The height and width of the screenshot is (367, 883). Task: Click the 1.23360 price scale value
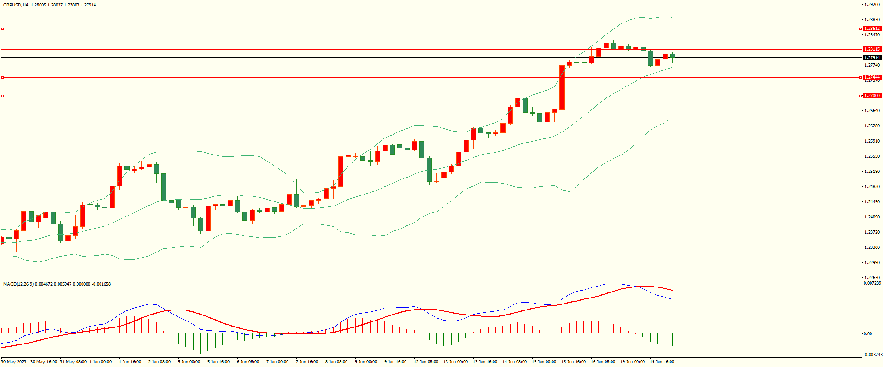pos(872,247)
